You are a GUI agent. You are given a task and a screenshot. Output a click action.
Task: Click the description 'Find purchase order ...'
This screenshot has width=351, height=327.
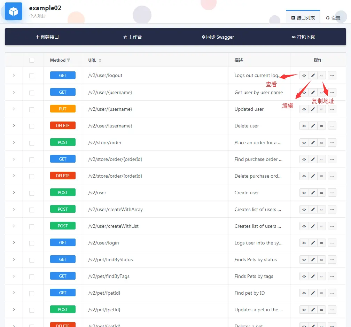tap(258, 159)
